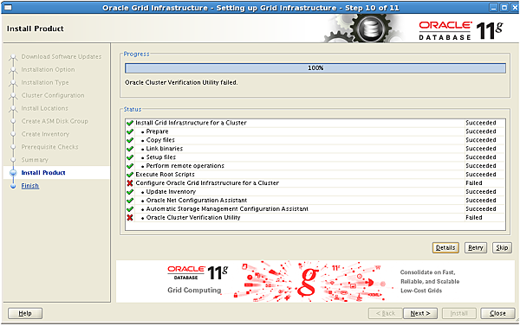Click green check beside Install Grid Infrastructure
Screen dimensions: 520x326
(x=130, y=123)
